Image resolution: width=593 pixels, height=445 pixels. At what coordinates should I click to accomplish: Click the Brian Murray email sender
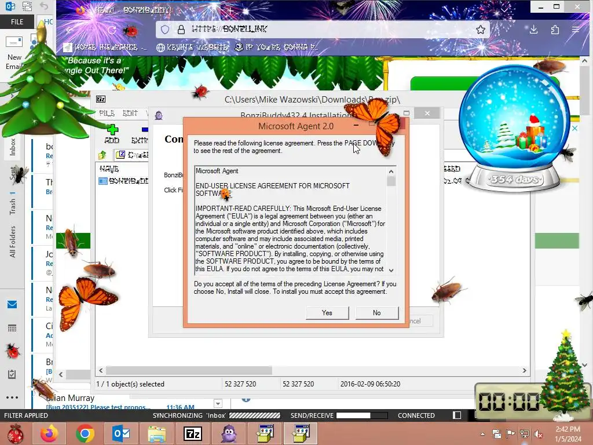coord(70,398)
